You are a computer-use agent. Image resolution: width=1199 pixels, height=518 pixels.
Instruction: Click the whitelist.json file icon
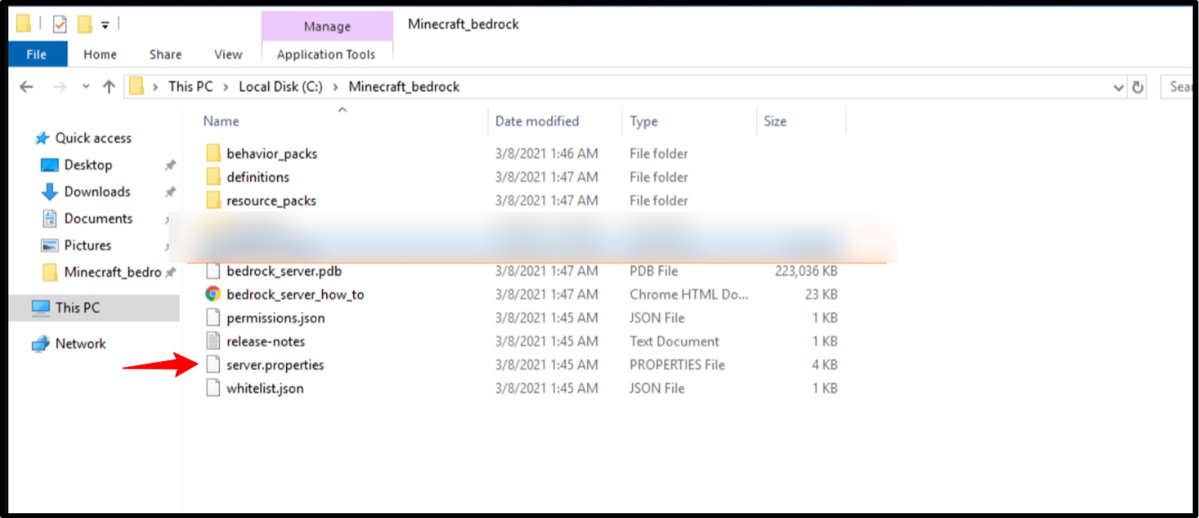[x=213, y=388]
